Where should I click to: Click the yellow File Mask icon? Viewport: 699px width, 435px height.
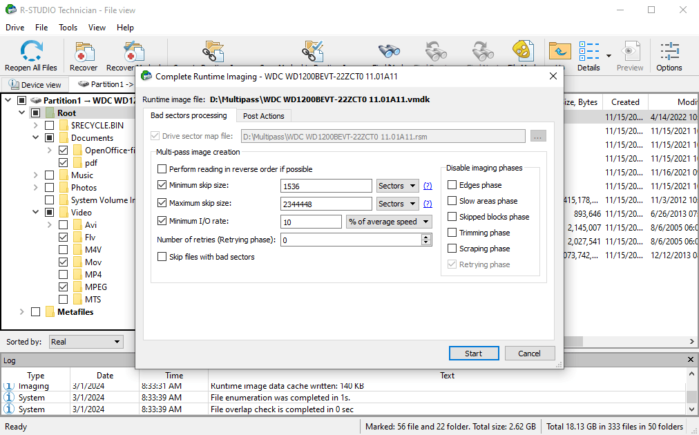[x=523, y=50]
